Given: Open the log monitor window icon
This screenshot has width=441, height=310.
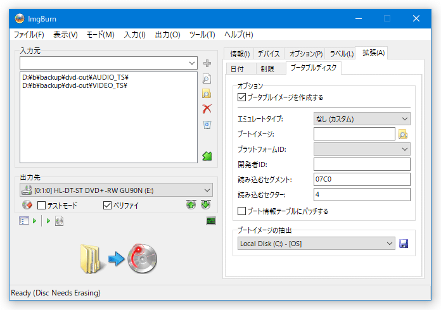Looking at the screenshot, I should (211, 221).
